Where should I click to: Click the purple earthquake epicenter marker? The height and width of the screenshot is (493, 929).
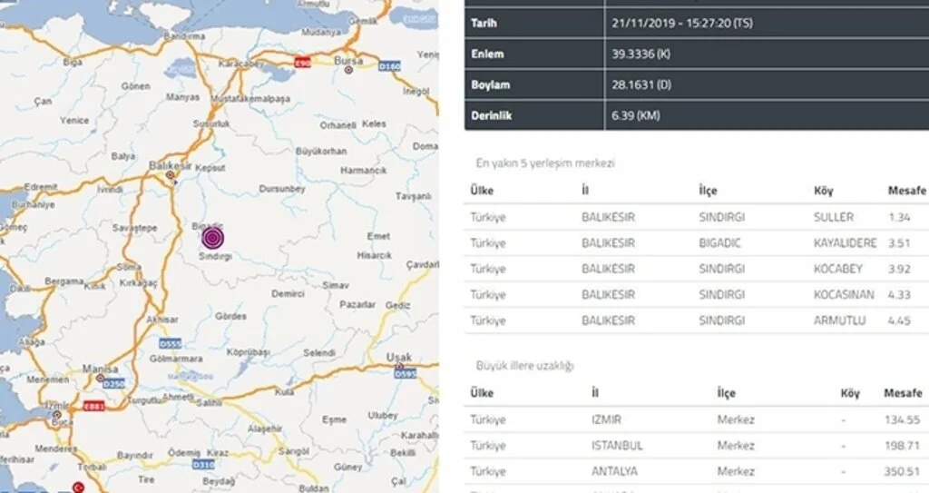click(212, 239)
